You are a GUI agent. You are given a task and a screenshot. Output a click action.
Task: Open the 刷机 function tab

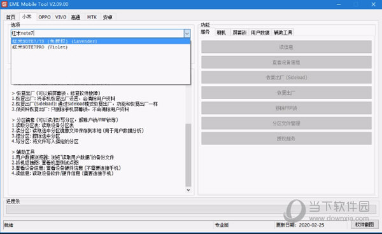[x=221, y=32]
